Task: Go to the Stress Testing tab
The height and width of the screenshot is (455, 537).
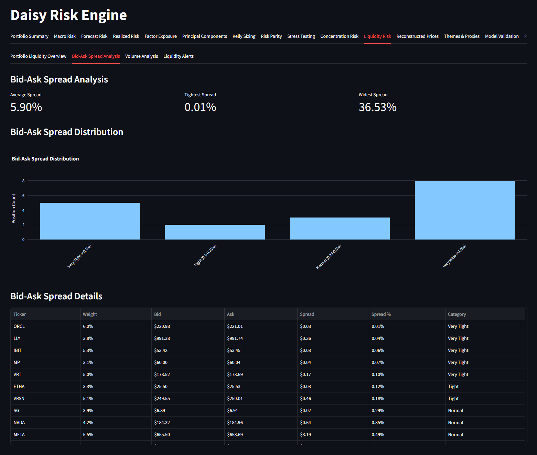Action: coord(301,36)
